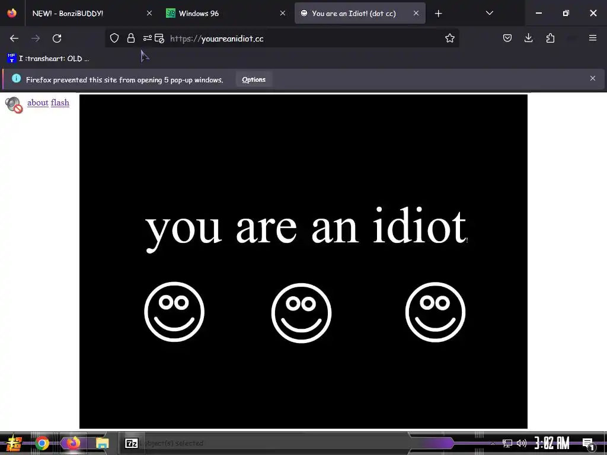Screen dimensions: 607x455
Task: Click the you are an idiot animation
Action: click(303, 261)
